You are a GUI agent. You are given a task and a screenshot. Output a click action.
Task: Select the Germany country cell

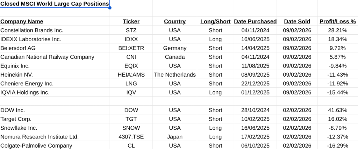[175, 48]
